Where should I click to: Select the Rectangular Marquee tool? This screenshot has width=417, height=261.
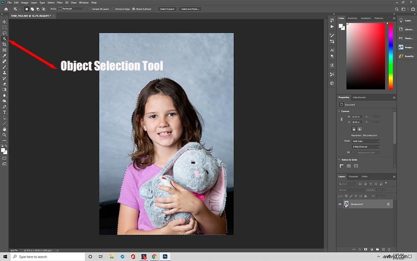point(4,27)
